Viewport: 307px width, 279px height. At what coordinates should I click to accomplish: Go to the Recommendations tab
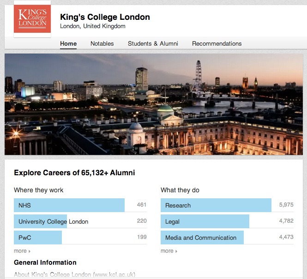(x=217, y=44)
